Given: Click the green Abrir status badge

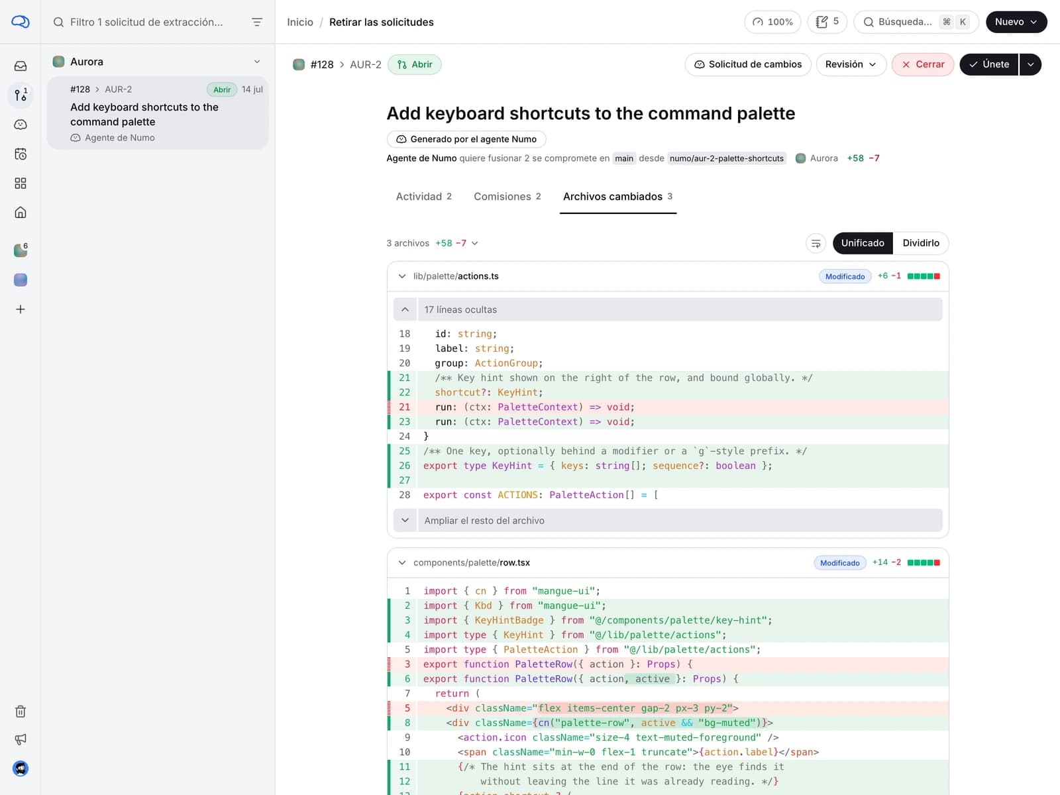Looking at the screenshot, I should (x=415, y=64).
